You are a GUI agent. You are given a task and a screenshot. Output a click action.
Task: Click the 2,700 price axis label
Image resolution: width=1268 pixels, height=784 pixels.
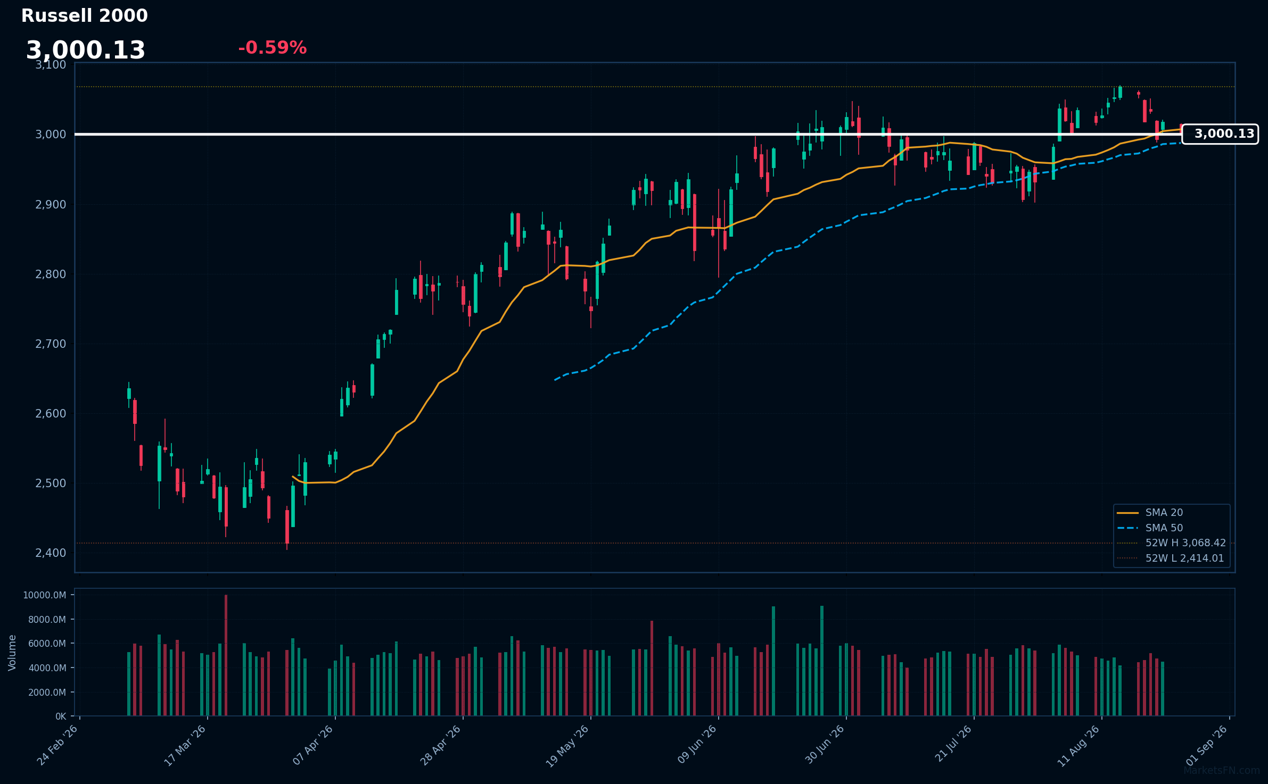(51, 344)
